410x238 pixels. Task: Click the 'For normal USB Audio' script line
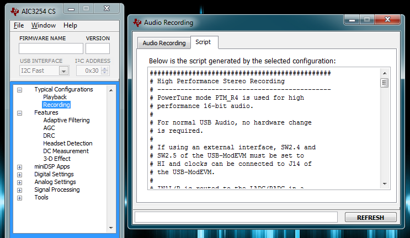(x=231, y=122)
